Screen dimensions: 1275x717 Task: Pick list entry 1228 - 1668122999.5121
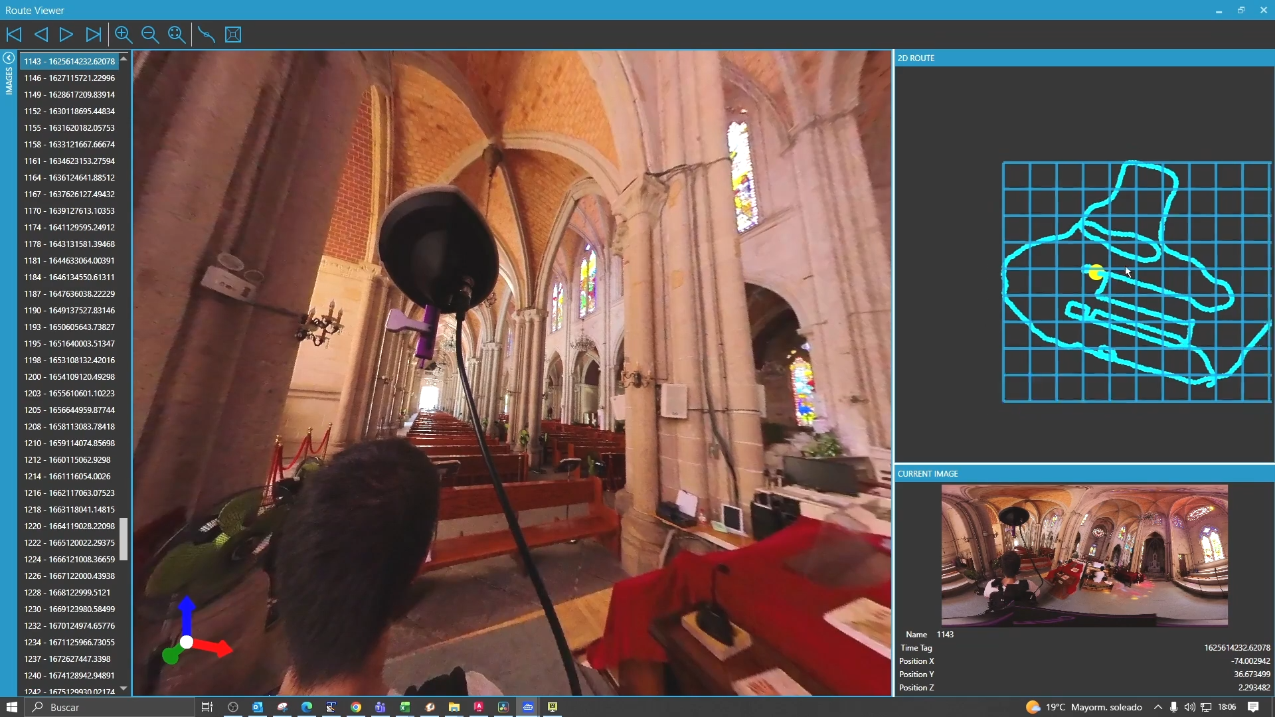(x=67, y=592)
